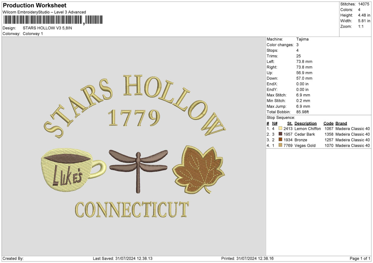Image resolution: width=373 pixels, height=263 pixels.
Task: Select the maple leaf embroidery motif
Action: [x=198, y=170]
